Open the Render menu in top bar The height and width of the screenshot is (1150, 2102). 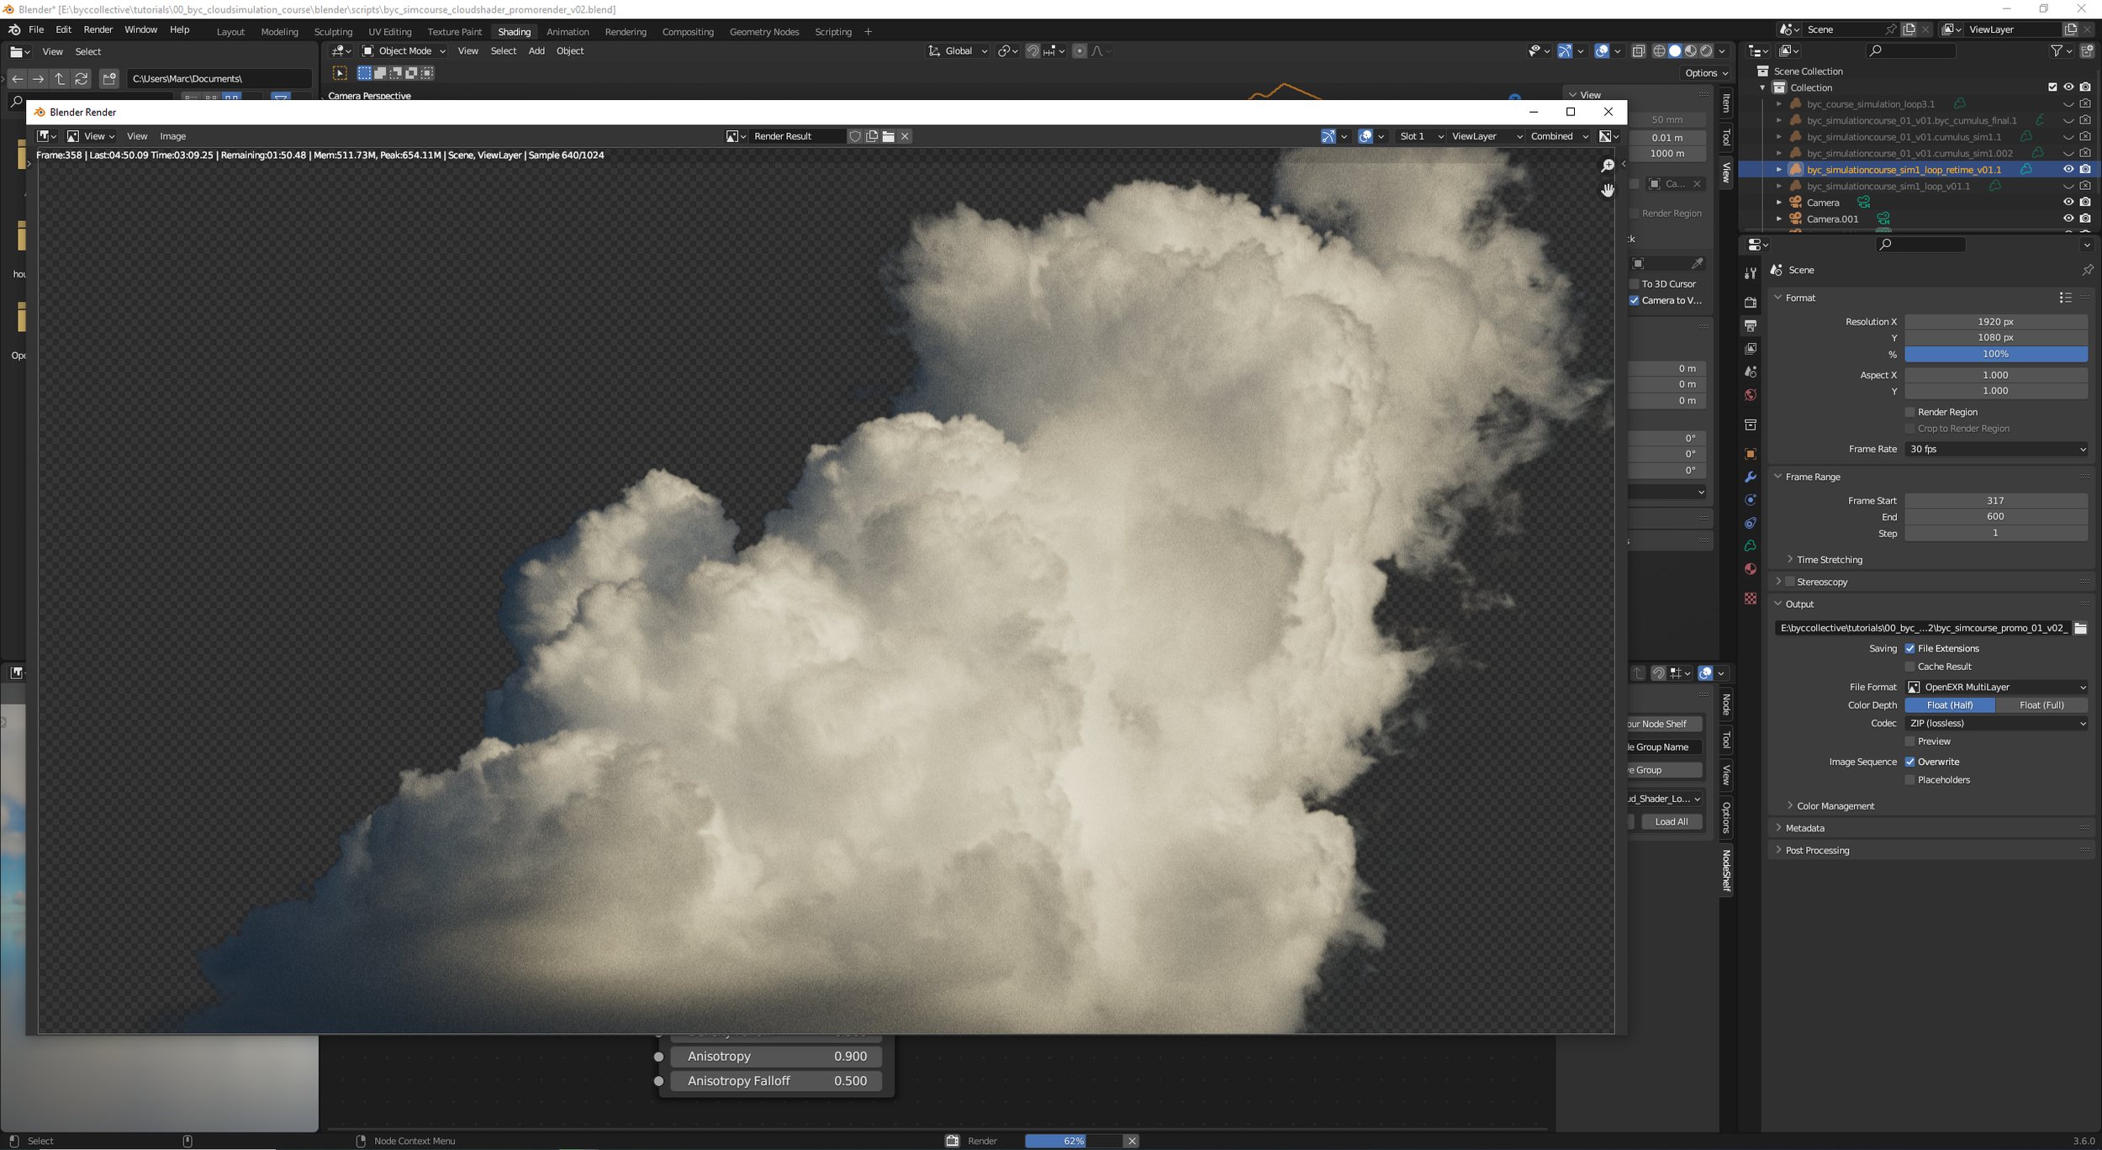click(x=98, y=29)
